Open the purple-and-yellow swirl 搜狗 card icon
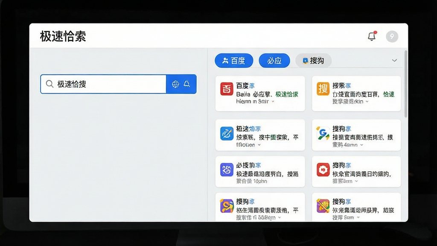The height and width of the screenshot is (246, 437). tap(227, 206)
